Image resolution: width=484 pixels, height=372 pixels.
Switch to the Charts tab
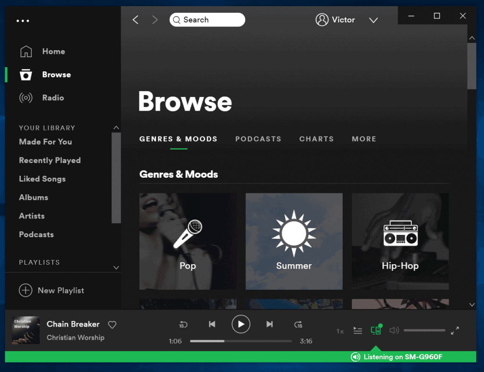click(316, 139)
